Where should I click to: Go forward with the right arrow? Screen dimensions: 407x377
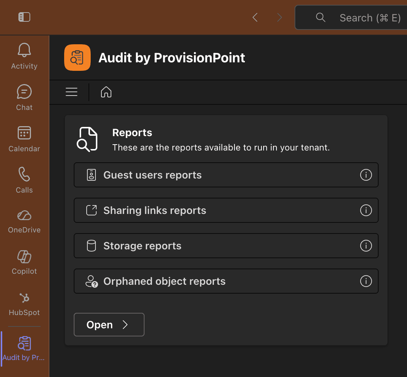click(279, 17)
